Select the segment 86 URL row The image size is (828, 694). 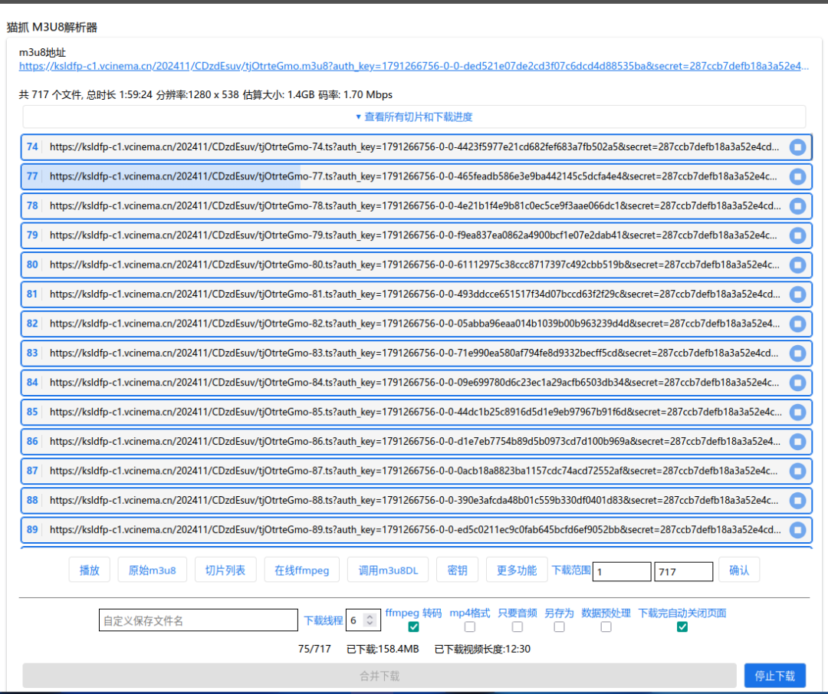pos(416,442)
